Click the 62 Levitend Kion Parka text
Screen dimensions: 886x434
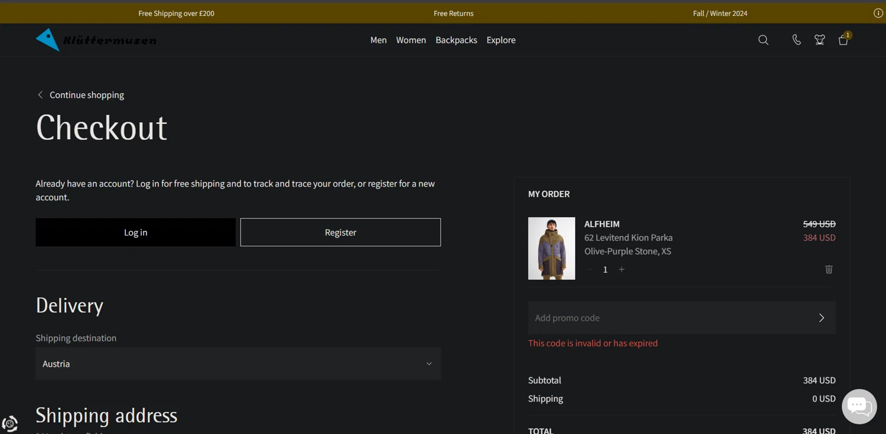pyautogui.click(x=628, y=237)
